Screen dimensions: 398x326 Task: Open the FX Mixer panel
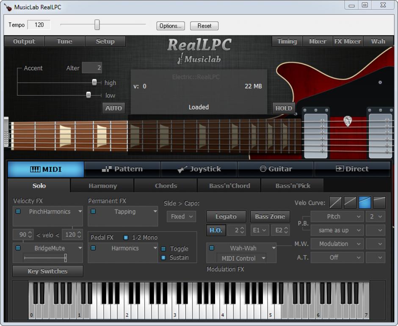click(348, 41)
